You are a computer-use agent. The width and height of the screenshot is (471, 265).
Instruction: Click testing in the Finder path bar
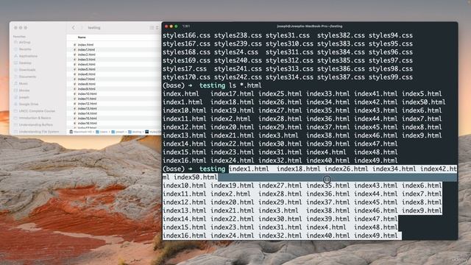click(x=137, y=132)
